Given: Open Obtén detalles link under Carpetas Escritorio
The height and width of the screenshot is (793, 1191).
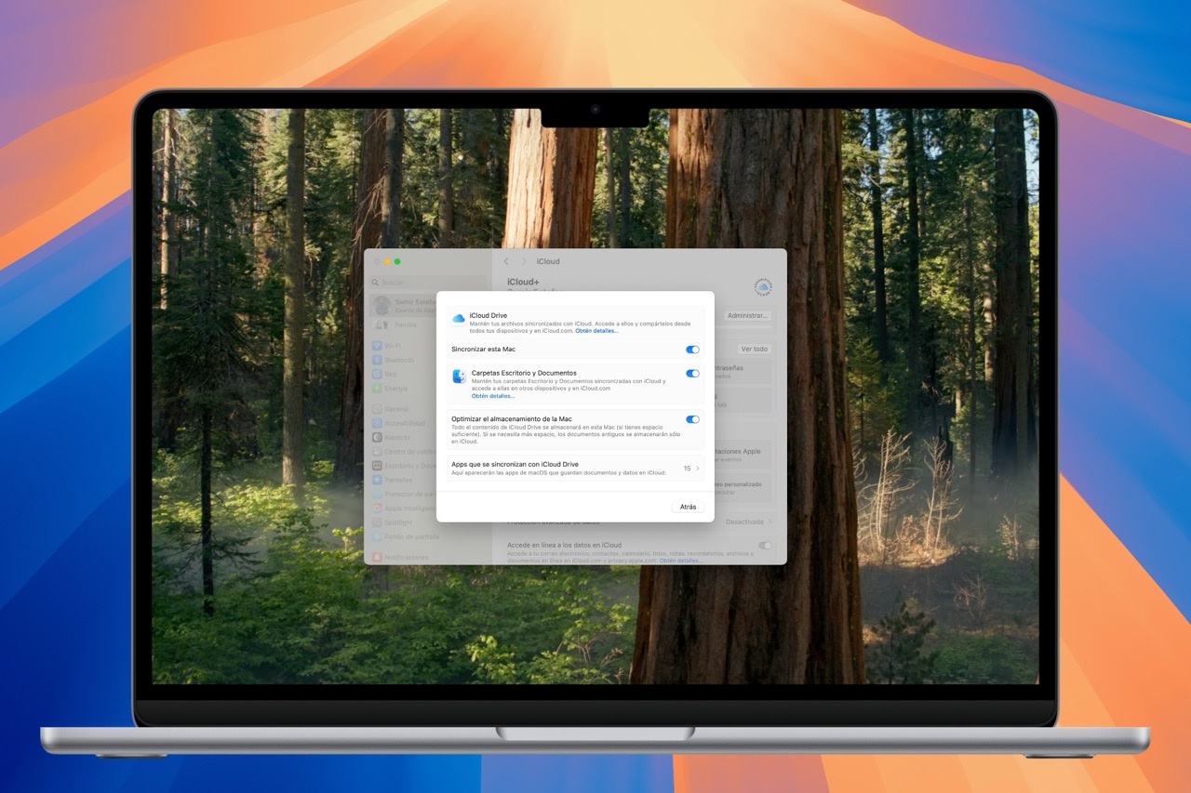Looking at the screenshot, I should [x=493, y=396].
